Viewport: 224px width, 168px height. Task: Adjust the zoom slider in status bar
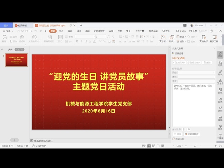click(195, 146)
